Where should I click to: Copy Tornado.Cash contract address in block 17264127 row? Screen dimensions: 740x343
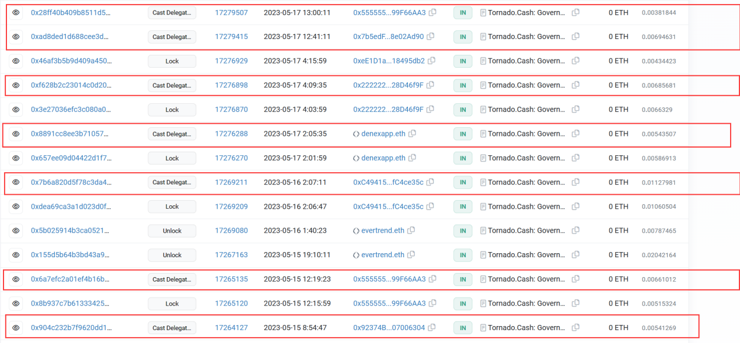point(575,328)
